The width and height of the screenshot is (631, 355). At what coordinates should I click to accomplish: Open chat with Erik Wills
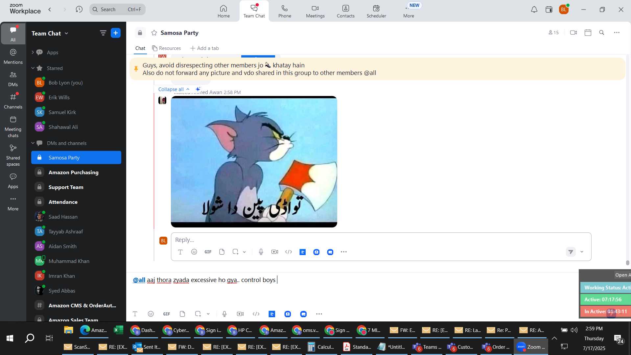pos(76,97)
